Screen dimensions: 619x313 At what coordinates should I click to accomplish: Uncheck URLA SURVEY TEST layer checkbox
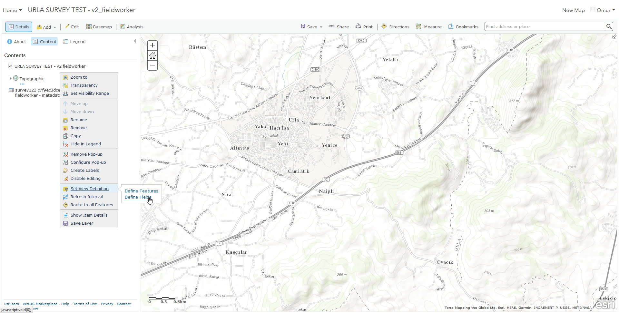pos(10,66)
